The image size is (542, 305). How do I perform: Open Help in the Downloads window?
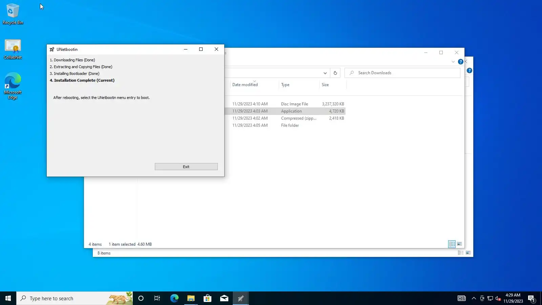pos(461,62)
